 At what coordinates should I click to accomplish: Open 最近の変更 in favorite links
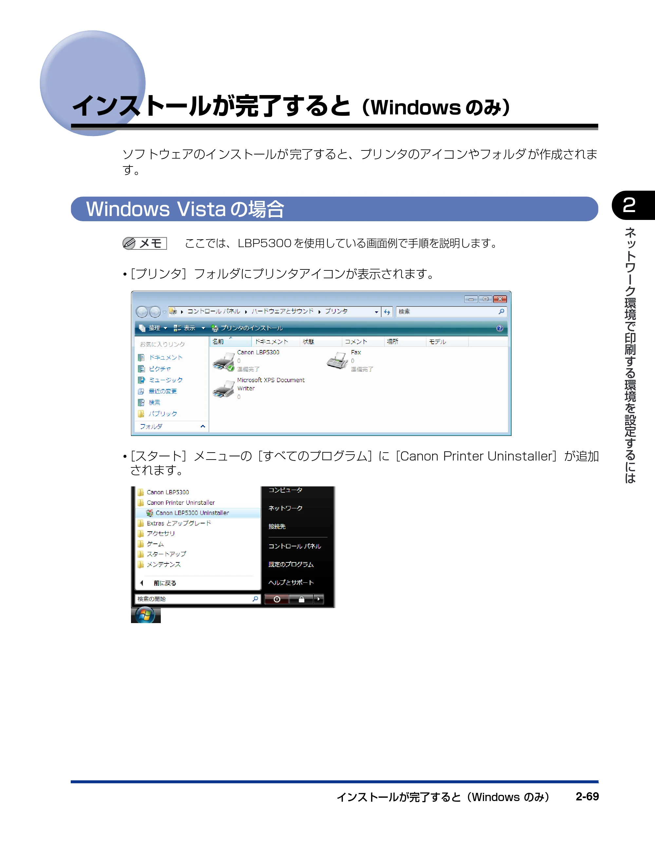(158, 391)
